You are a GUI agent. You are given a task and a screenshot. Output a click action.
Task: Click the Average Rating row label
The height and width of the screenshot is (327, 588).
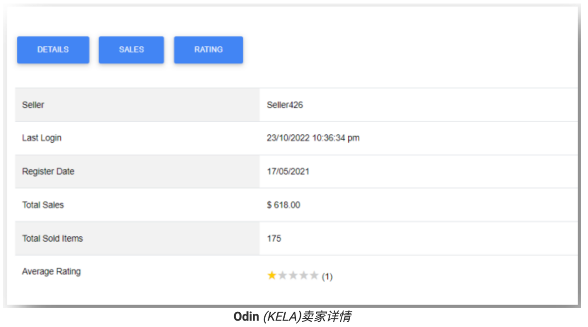point(51,271)
